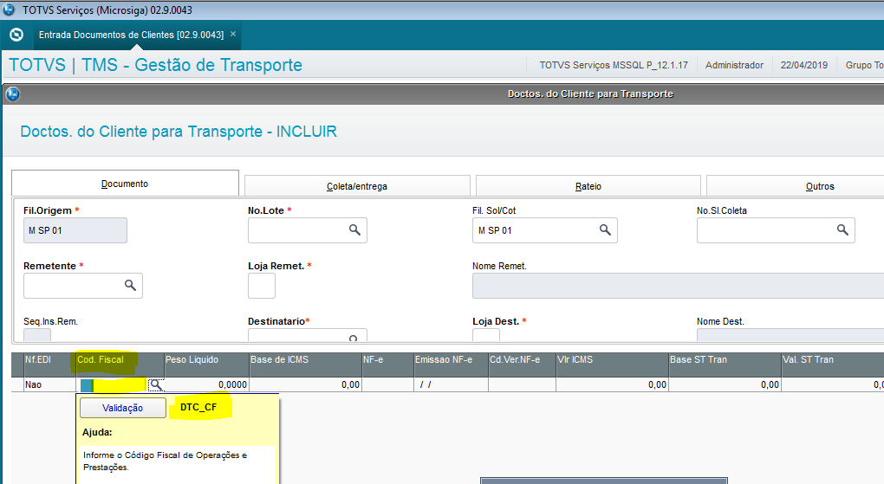The image size is (884, 484).
Task: Click the Administrador user label
Action: coord(734,65)
